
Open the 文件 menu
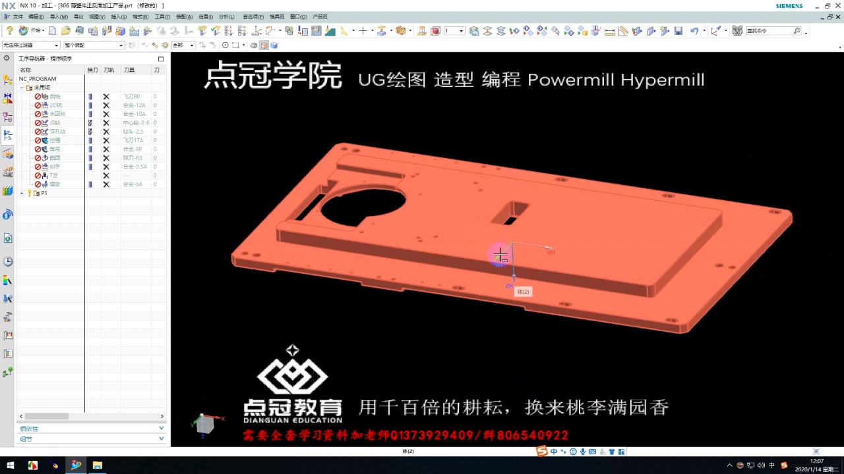(x=16, y=16)
